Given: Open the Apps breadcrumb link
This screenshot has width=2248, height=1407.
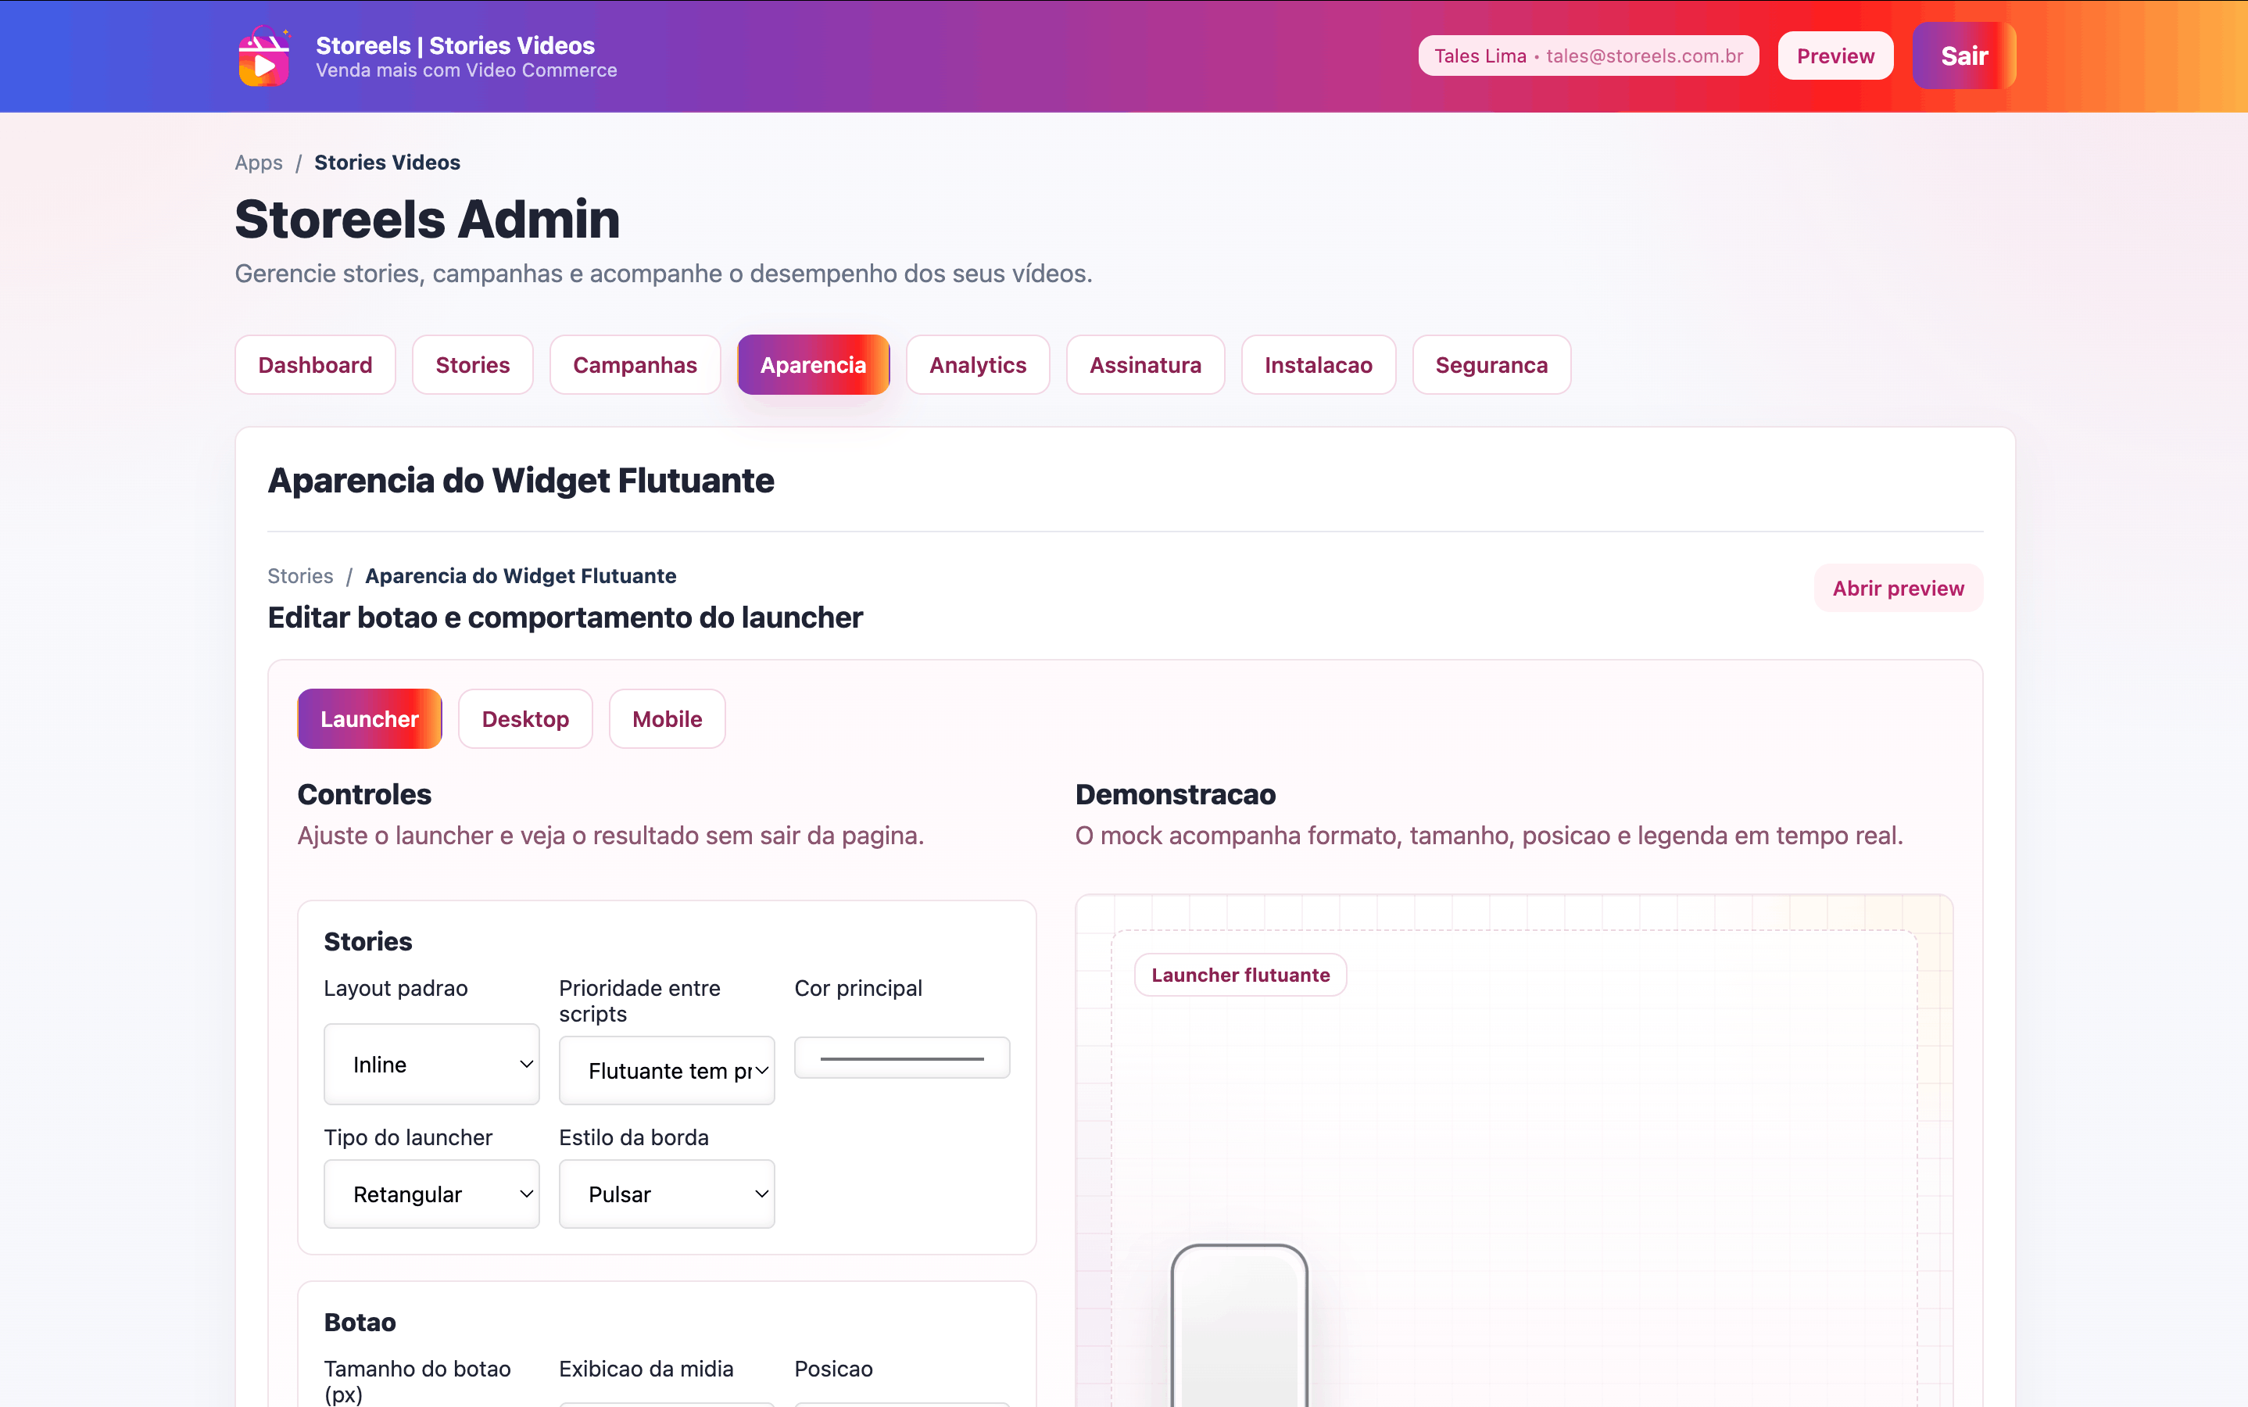Looking at the screenshot, I should (x=258, y=162).
